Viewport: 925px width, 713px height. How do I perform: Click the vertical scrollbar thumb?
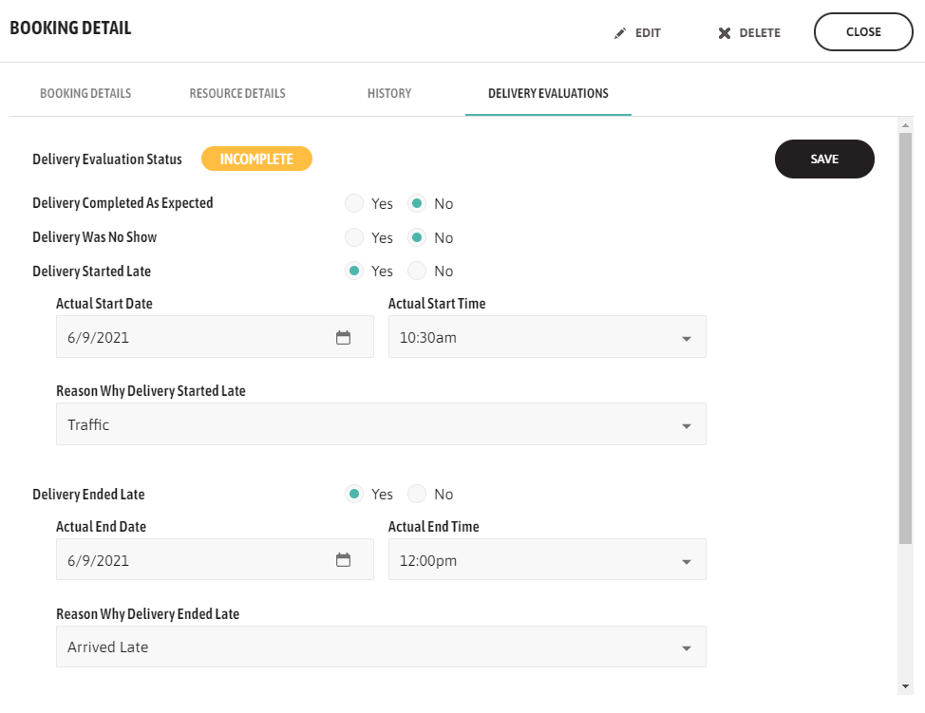pyautogui.click(x=905, y=332)
